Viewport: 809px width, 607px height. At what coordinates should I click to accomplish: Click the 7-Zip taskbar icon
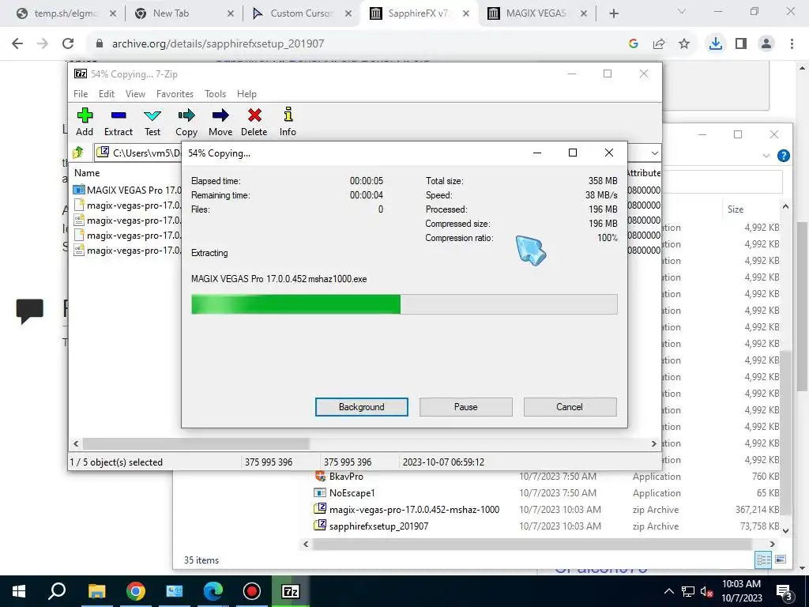pos(291,591)
